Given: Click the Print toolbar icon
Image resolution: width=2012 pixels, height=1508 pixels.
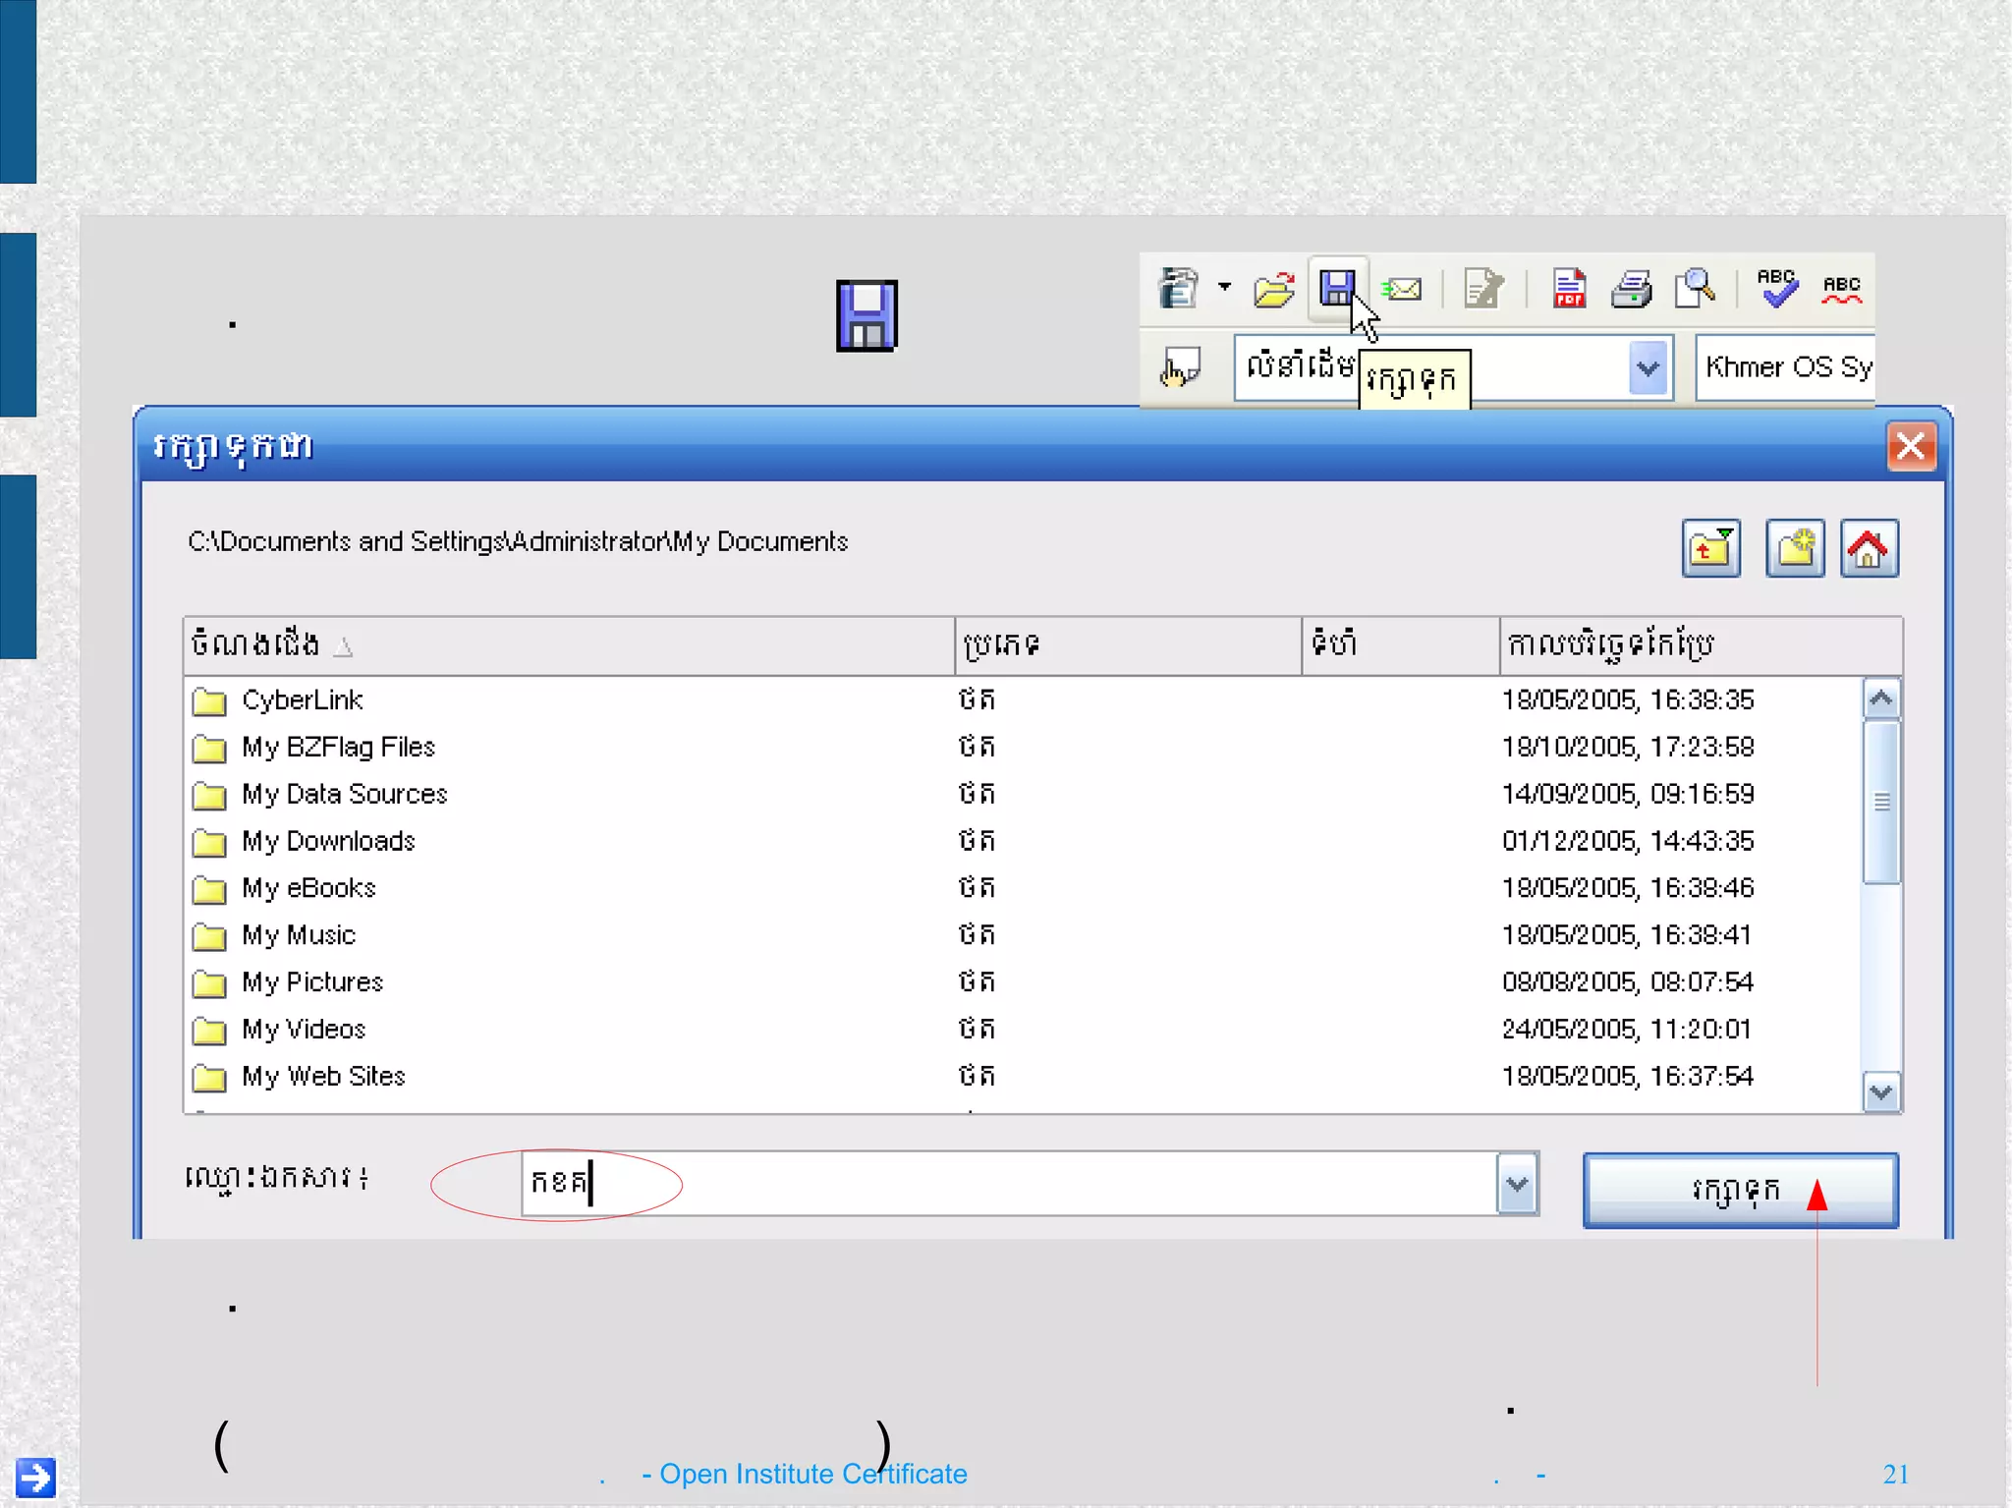Looking at the screenshot, I should (1631, 289).
